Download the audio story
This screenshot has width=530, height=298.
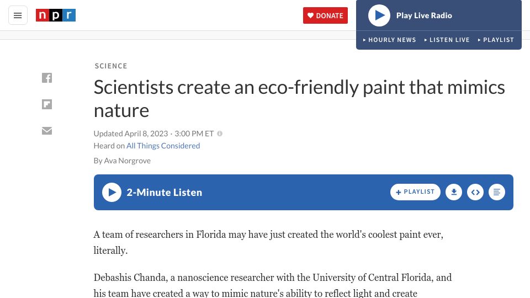point(454,192)
